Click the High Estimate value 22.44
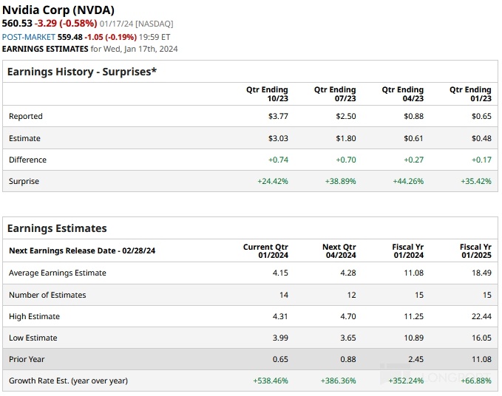 pos(482,316)
